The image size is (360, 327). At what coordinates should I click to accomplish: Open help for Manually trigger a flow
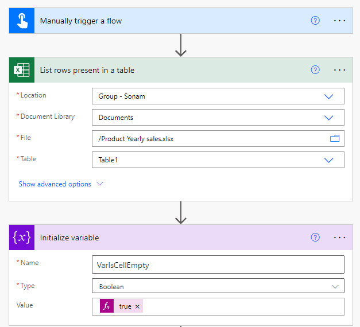(x=315, y=21)
